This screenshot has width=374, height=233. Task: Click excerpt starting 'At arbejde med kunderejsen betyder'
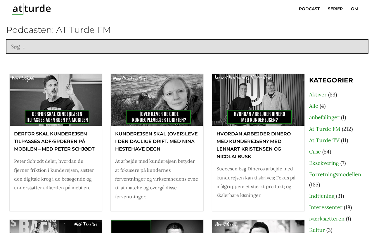click(157, 179)
